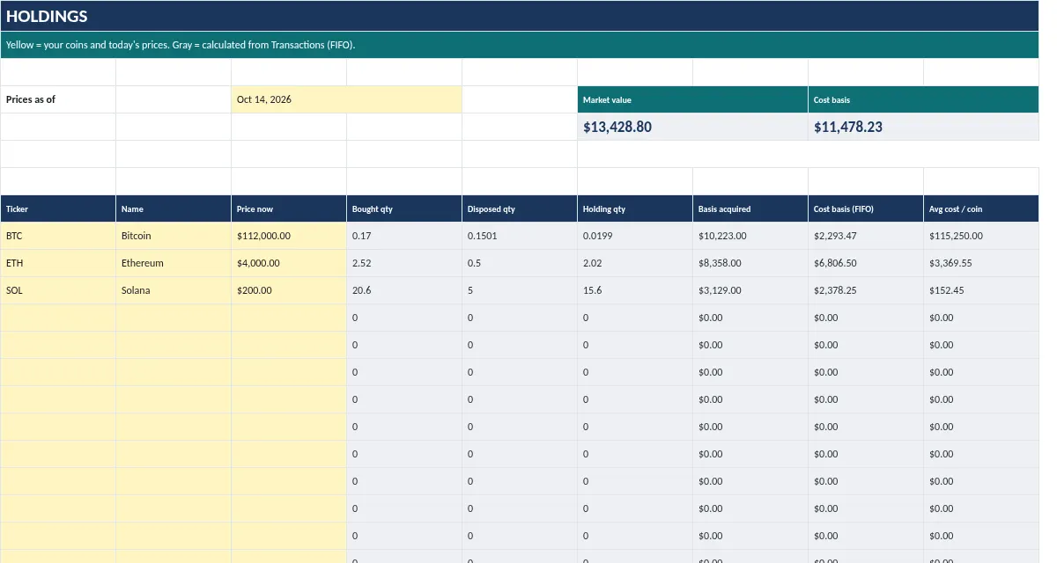Click ETH bought qty 2.52
1057x563 pixels.
404,263
